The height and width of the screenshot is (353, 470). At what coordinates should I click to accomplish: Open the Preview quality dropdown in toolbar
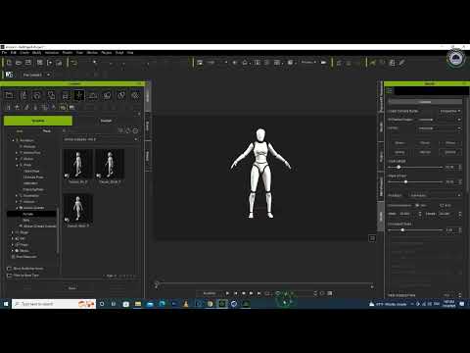point(308,62)
